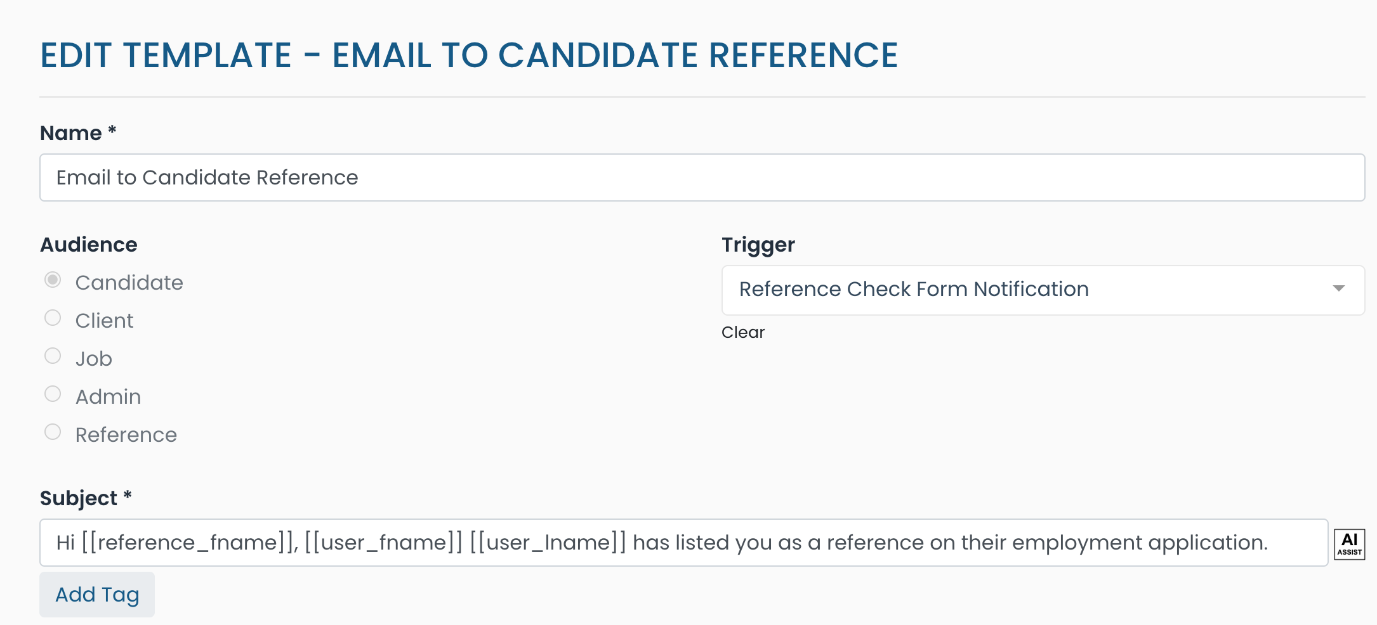This screenshot has width=1377, height=625.
Task: Click the AI Assist icon beside Subject
Action: point(1349,543)
